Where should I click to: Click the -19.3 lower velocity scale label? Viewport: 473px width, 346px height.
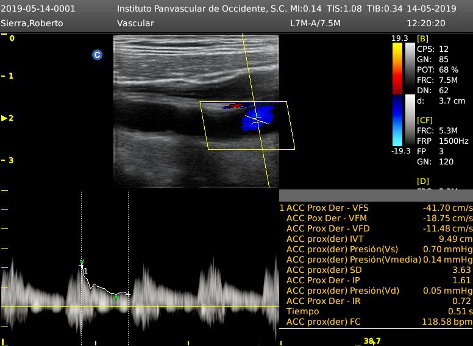(x=400, y=150)
